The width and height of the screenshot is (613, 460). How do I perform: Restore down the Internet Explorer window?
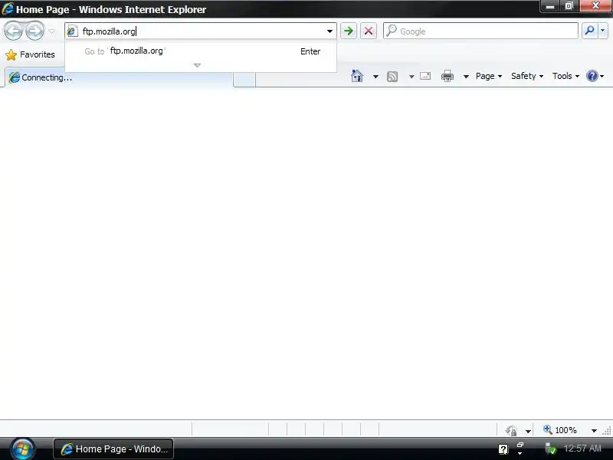[x=569, y=6]
